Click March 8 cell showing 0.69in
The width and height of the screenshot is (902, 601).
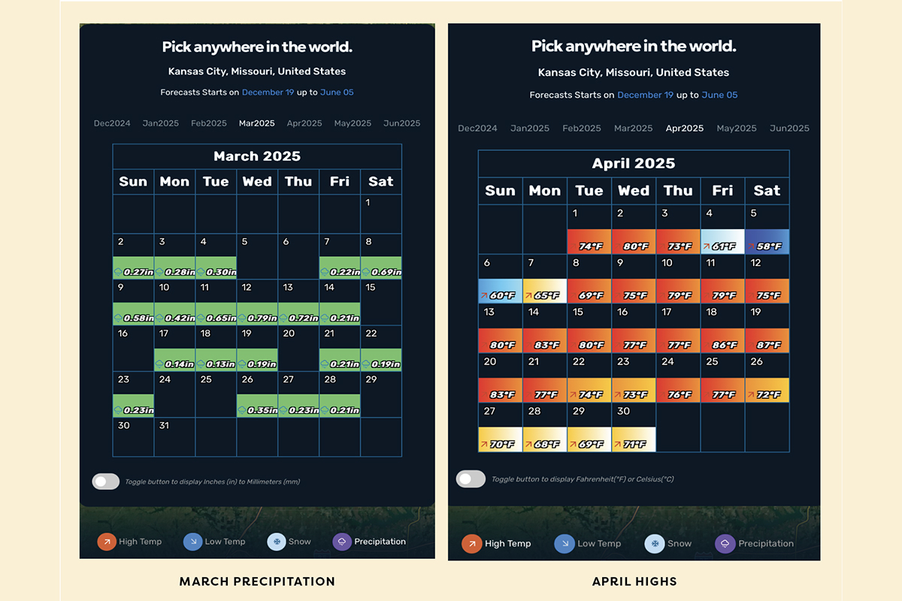381,257
